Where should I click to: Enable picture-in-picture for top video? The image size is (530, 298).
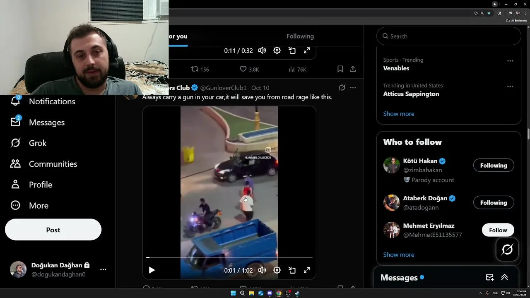(x=292, y=50)
